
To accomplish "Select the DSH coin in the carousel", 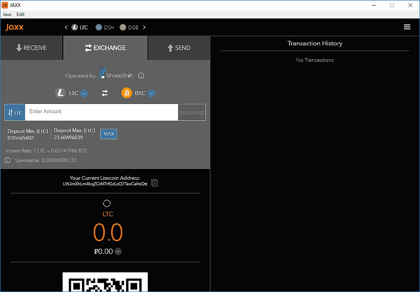I will [x=105, y=27].
